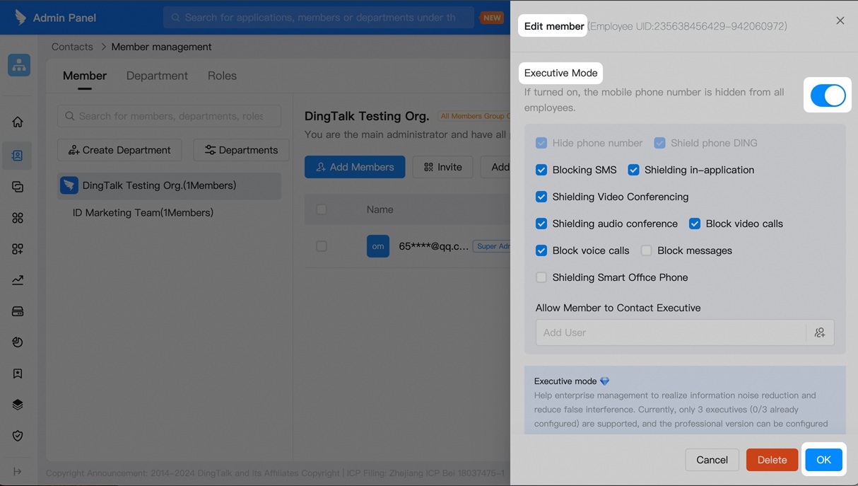Click the partially hidden Add button after Invite
Image resolution: width=858 pixels, height=486 pixels.
click(496, 167)
